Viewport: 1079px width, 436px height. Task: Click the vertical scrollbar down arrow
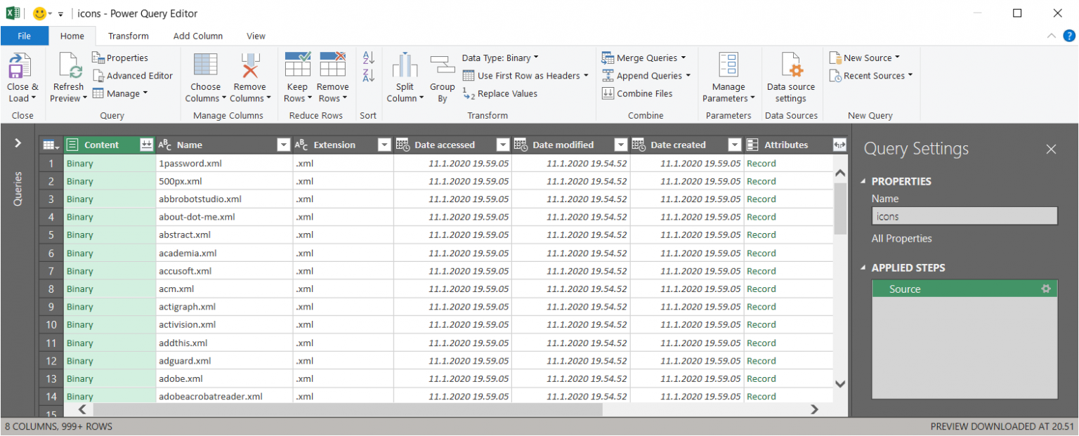(840, 383)
